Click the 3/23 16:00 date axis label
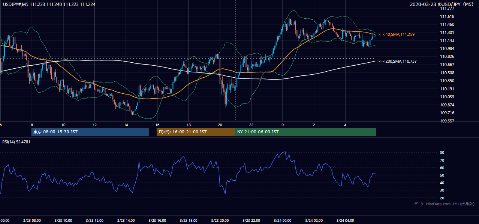 pos(157,221)
